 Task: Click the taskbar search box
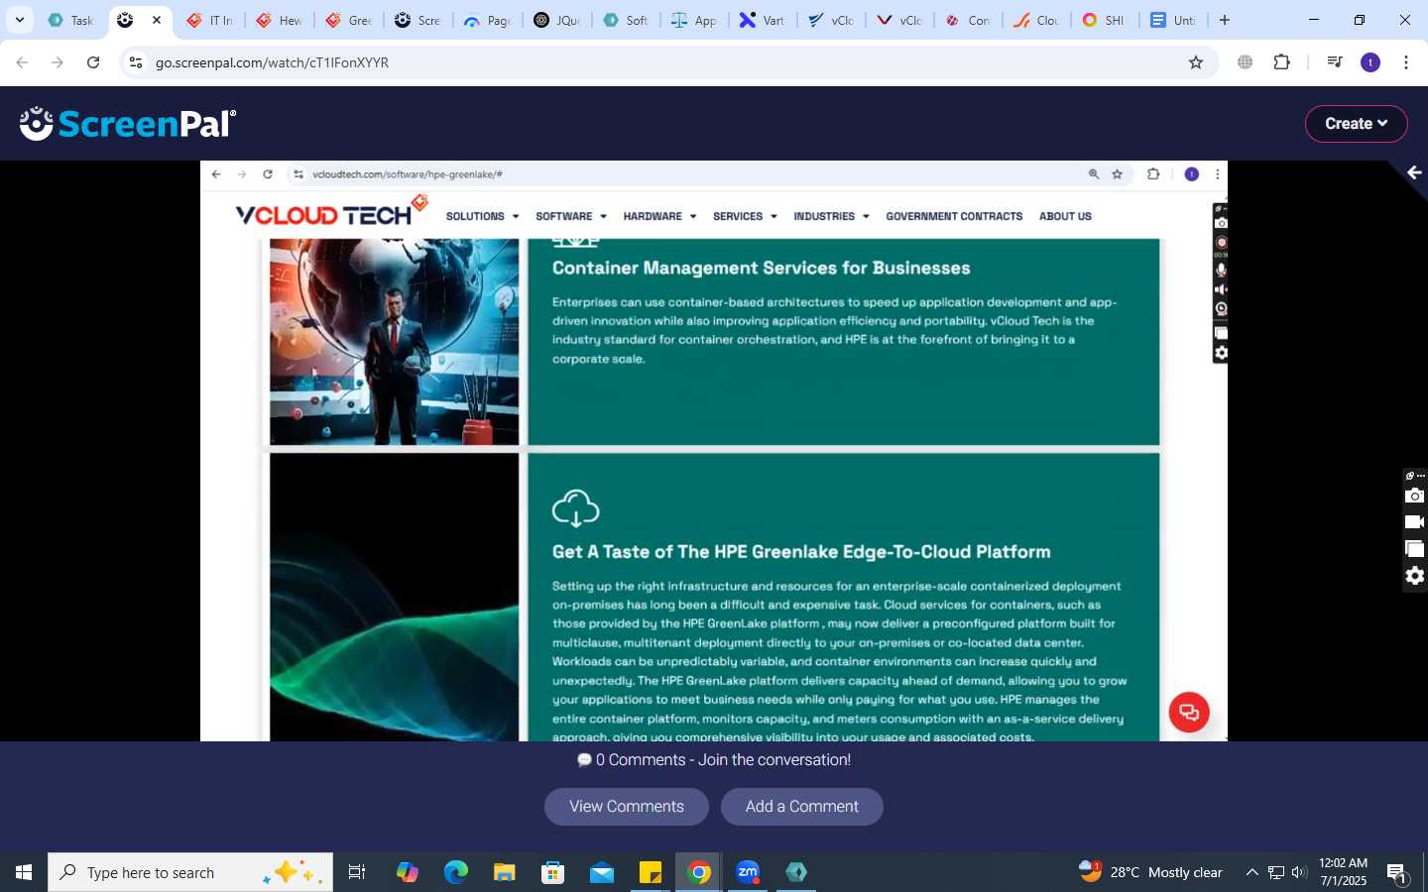click(190, 872)
